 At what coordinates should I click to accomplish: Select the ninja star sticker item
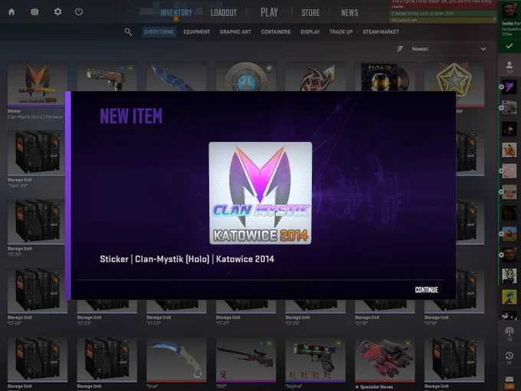[x=316, y=77]
